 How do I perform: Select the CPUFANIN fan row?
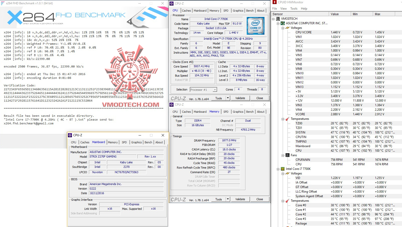pyautogui.click(x=337, y=160)
